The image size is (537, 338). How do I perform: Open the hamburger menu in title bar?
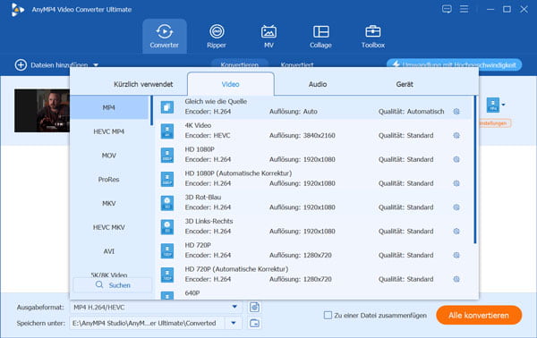coord(464,9)
